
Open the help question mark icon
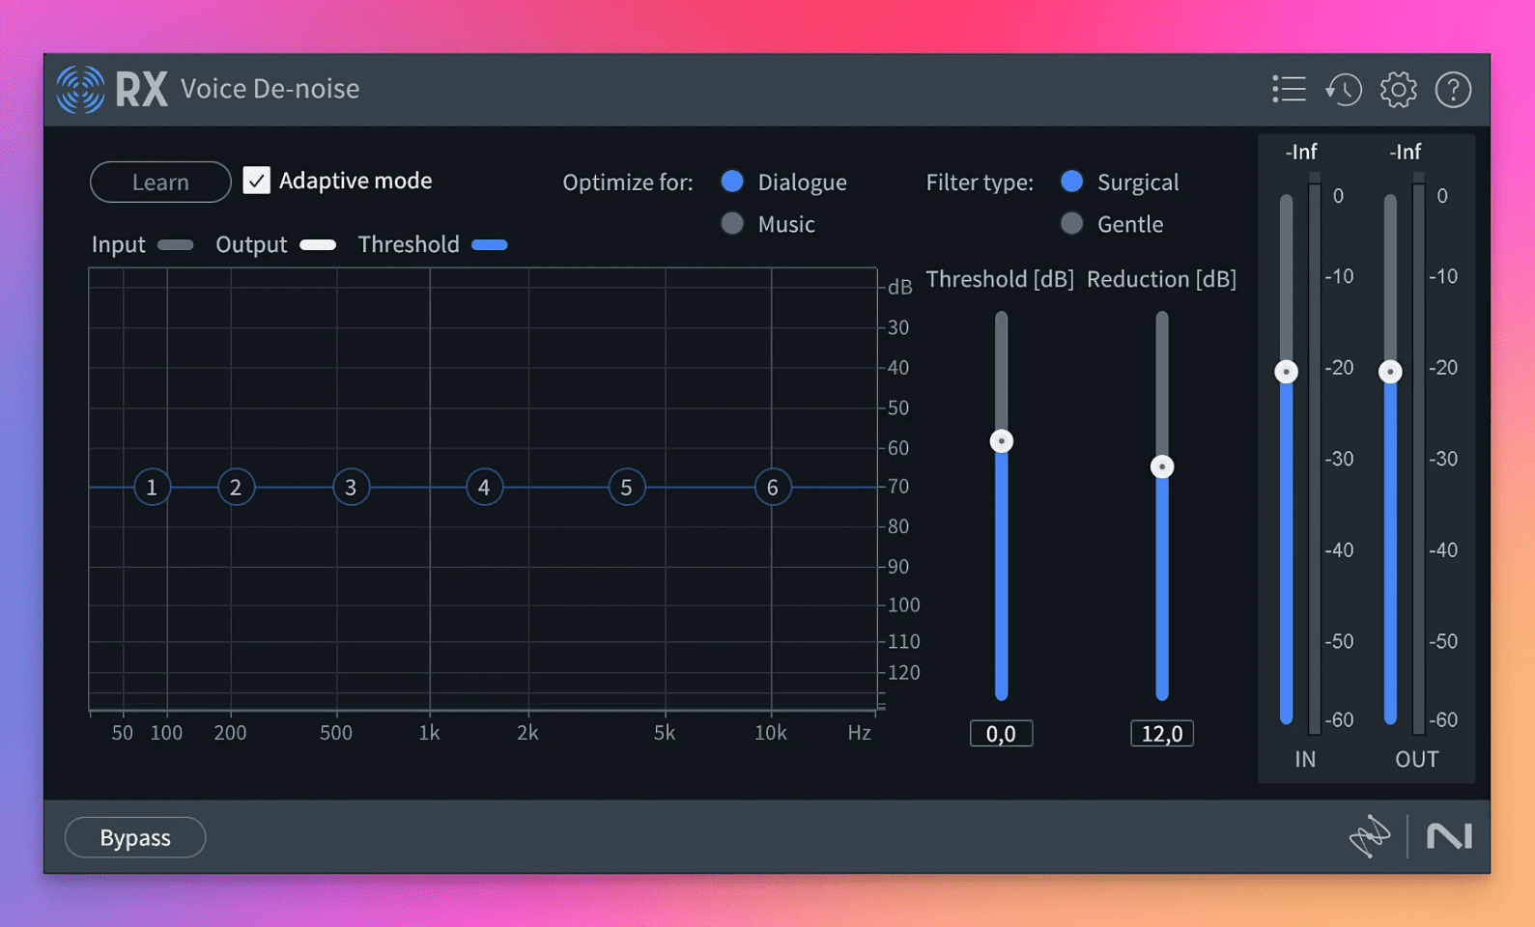[1453, 90]
